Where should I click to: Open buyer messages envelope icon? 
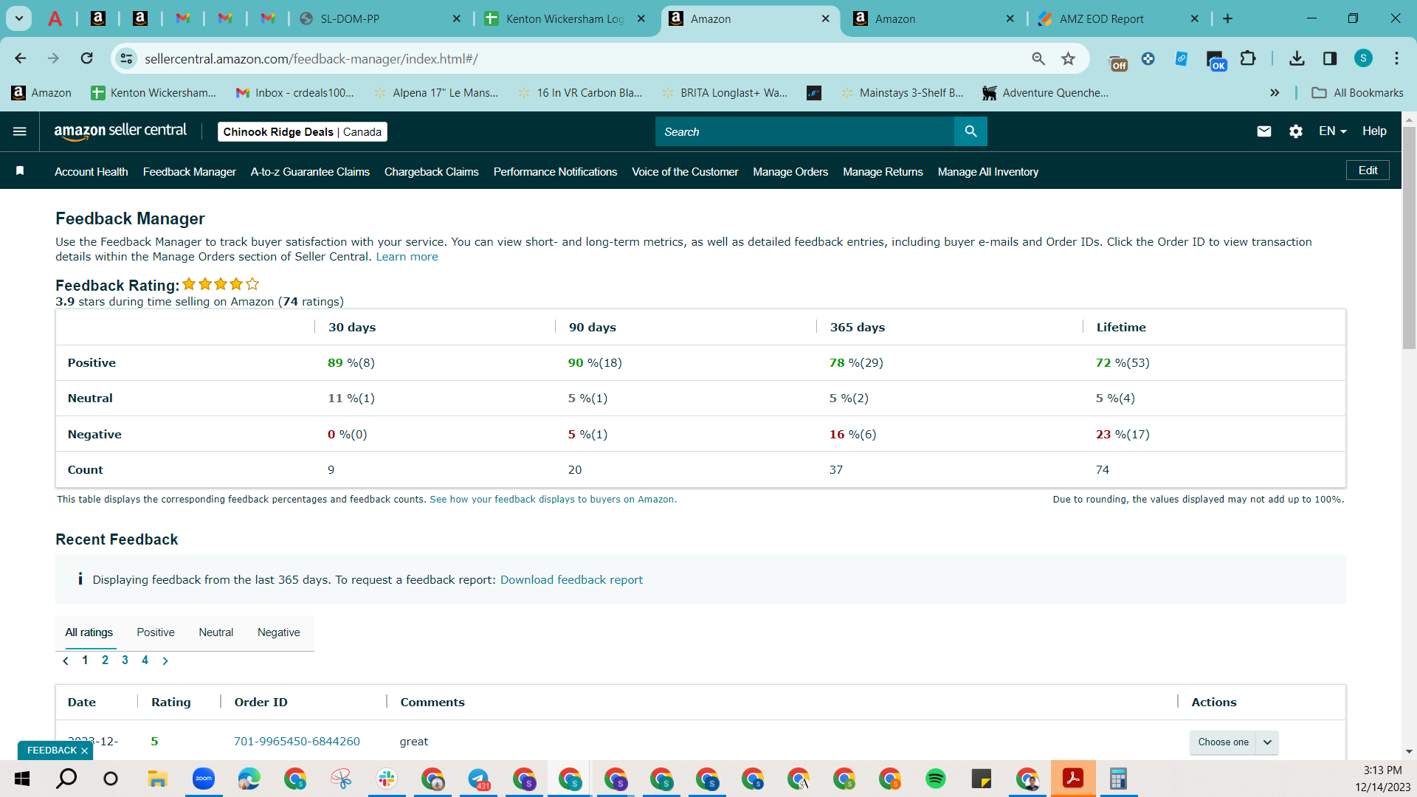click(1264, 131)
